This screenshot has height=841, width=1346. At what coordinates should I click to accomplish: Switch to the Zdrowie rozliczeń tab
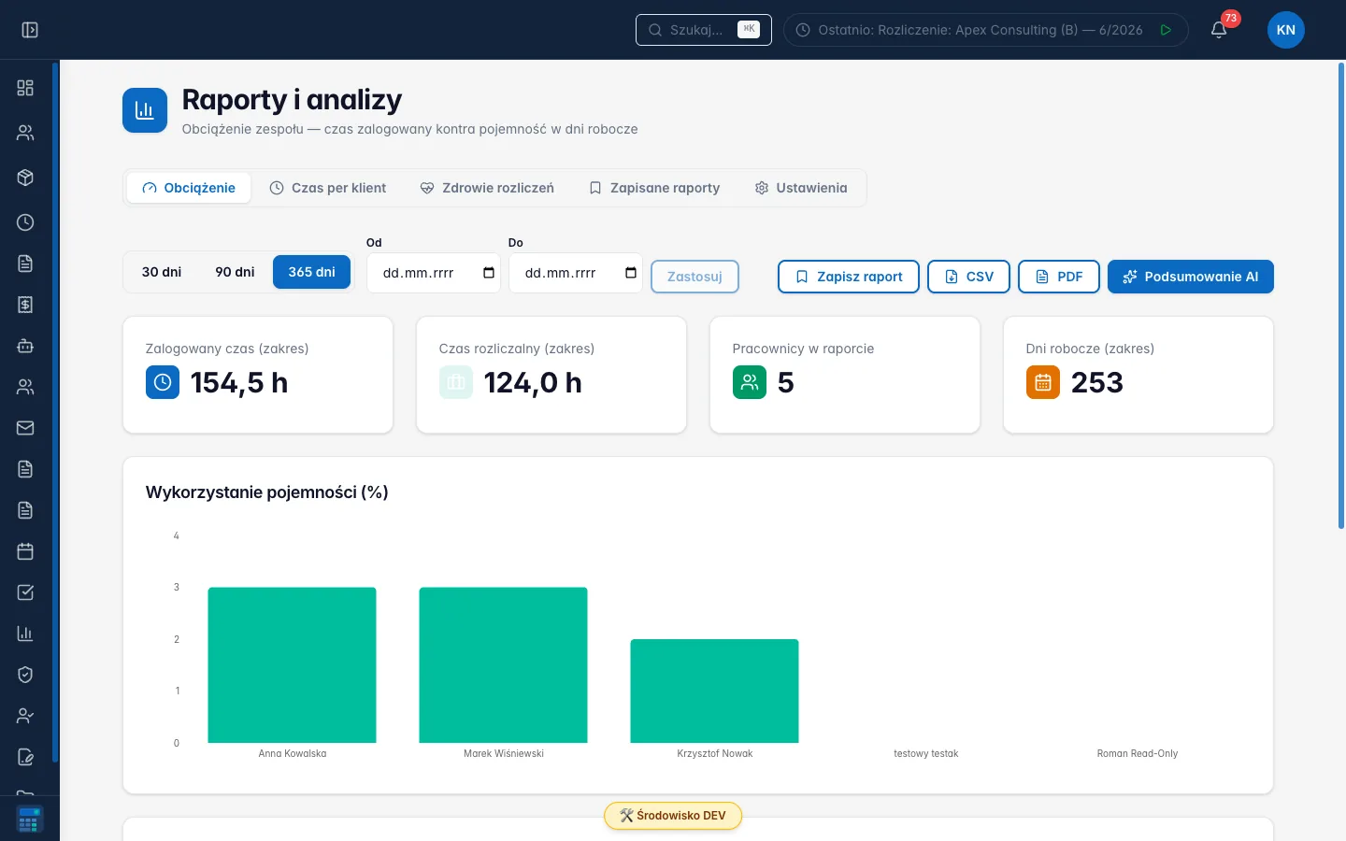click(x=487, y=188)
